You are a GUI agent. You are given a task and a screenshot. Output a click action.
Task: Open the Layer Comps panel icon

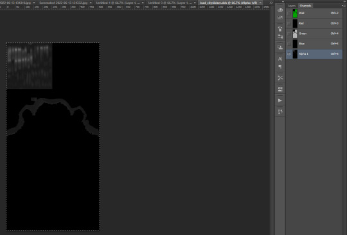(x=280, y=89)
